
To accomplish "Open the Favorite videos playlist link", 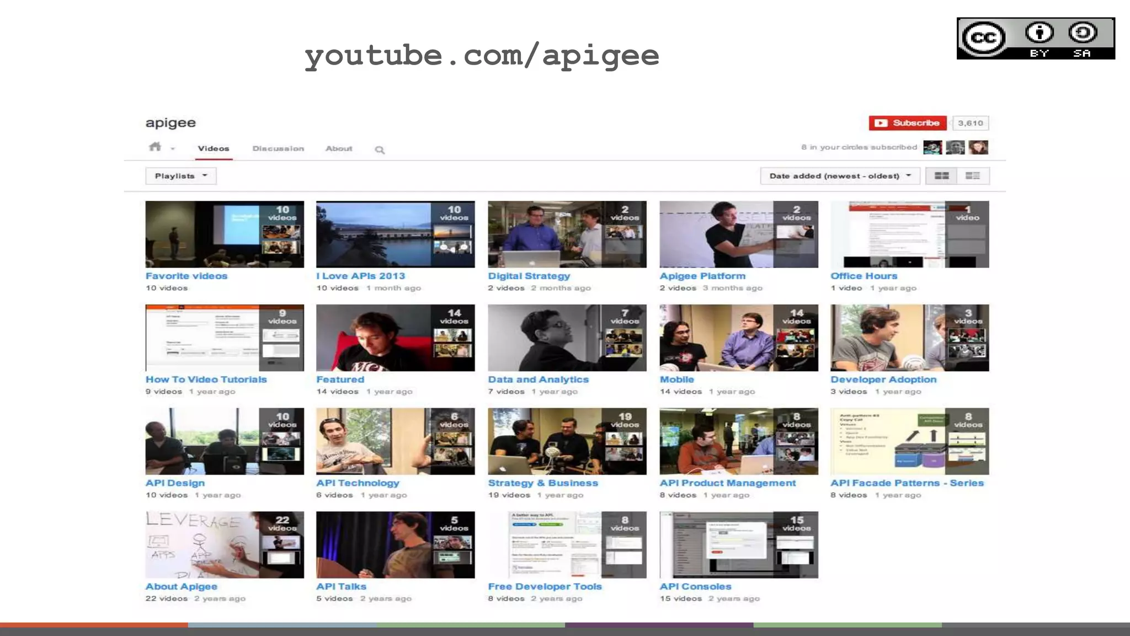I will click(x=186, y=276).
